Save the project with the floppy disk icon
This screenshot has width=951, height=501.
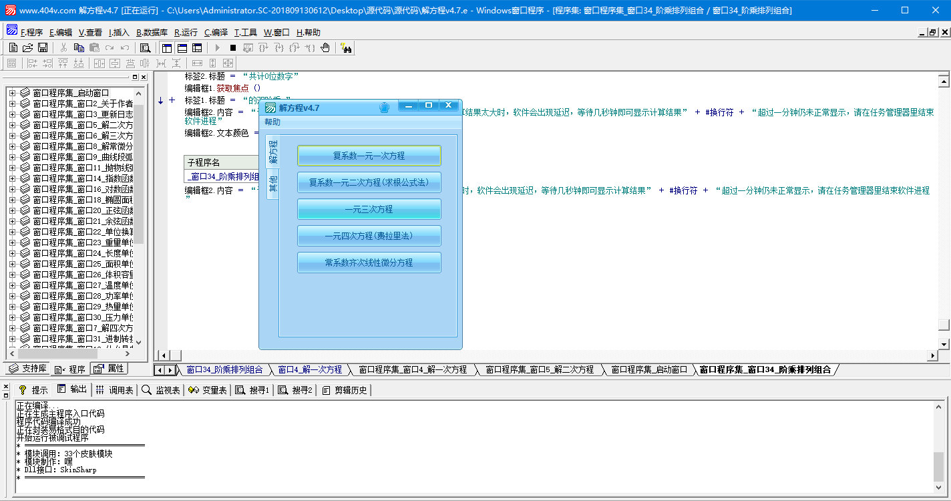pyautogui.click(x=43, y=47)
